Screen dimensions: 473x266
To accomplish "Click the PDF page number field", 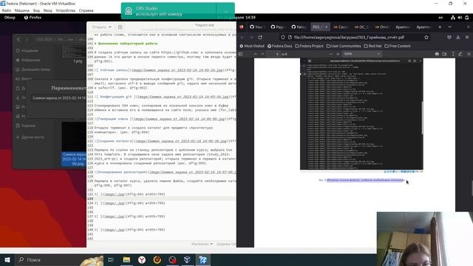I will point(273,54).
